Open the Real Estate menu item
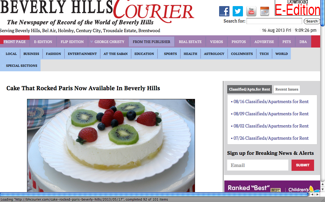 pyautogui.click(x=190, y=41)
